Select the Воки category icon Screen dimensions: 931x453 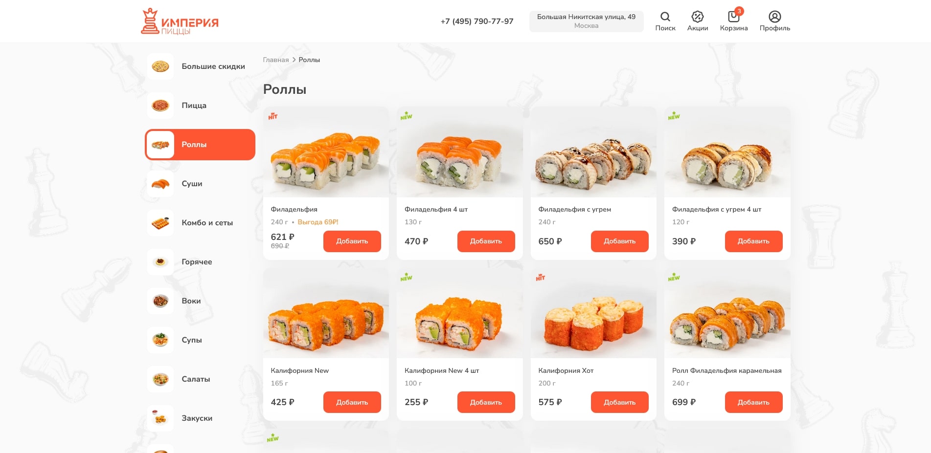(160, 301)
